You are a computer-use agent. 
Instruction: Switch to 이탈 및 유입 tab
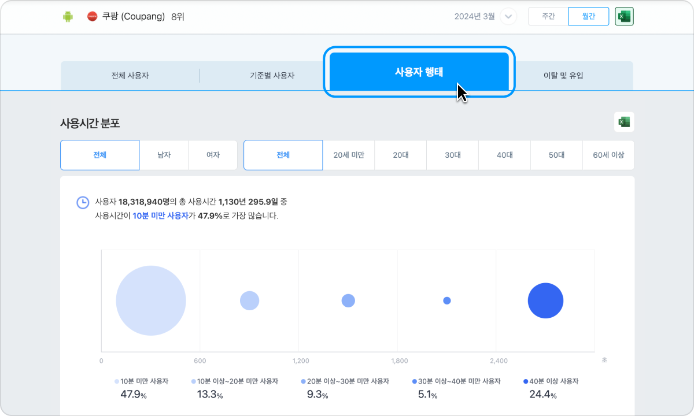pos(563,76)
